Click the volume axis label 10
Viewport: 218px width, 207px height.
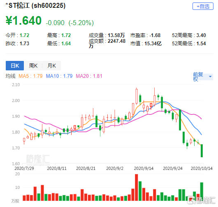[17, 187]
